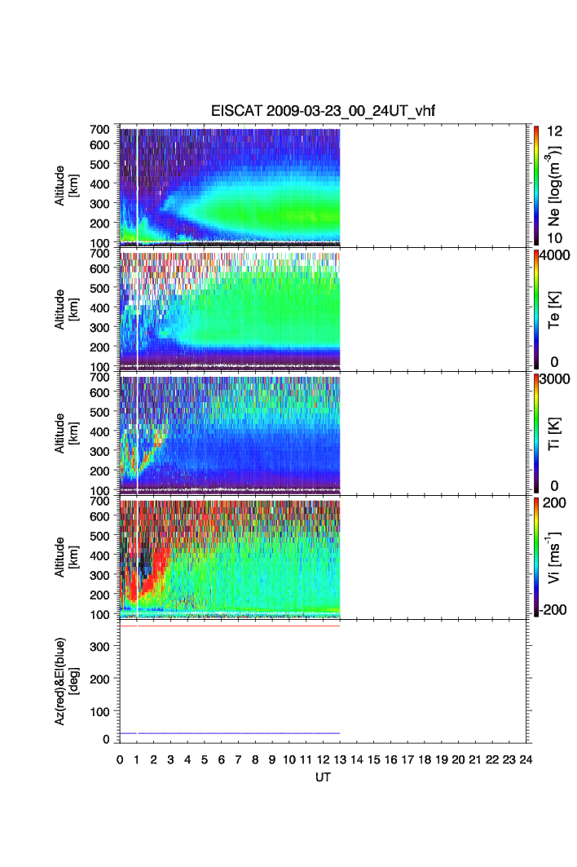The width and height of the screenshot is (577, 867).
Task: Click the 3000 maximum of Ti scale
Action: pyautogui.click(x=555, y=378)
